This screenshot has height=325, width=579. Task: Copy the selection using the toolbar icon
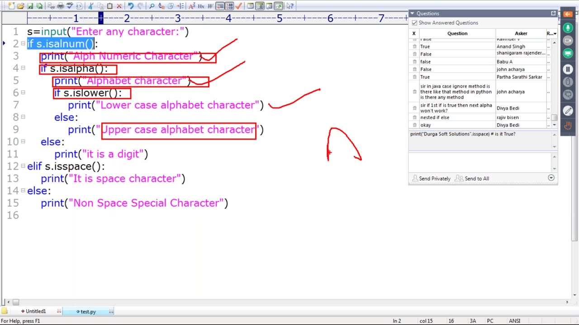point(101,6)
